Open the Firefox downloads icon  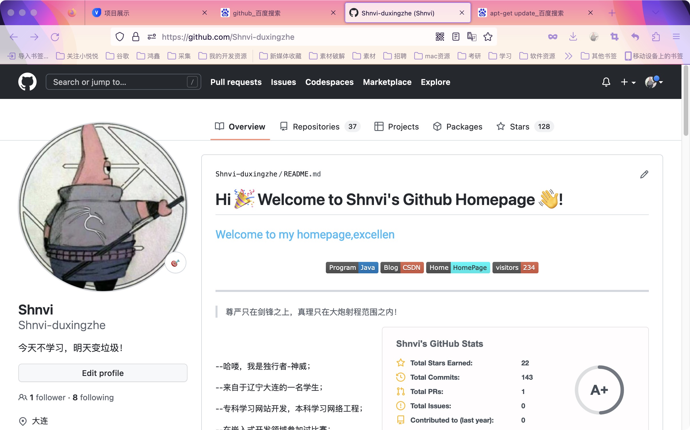point(573,37)
